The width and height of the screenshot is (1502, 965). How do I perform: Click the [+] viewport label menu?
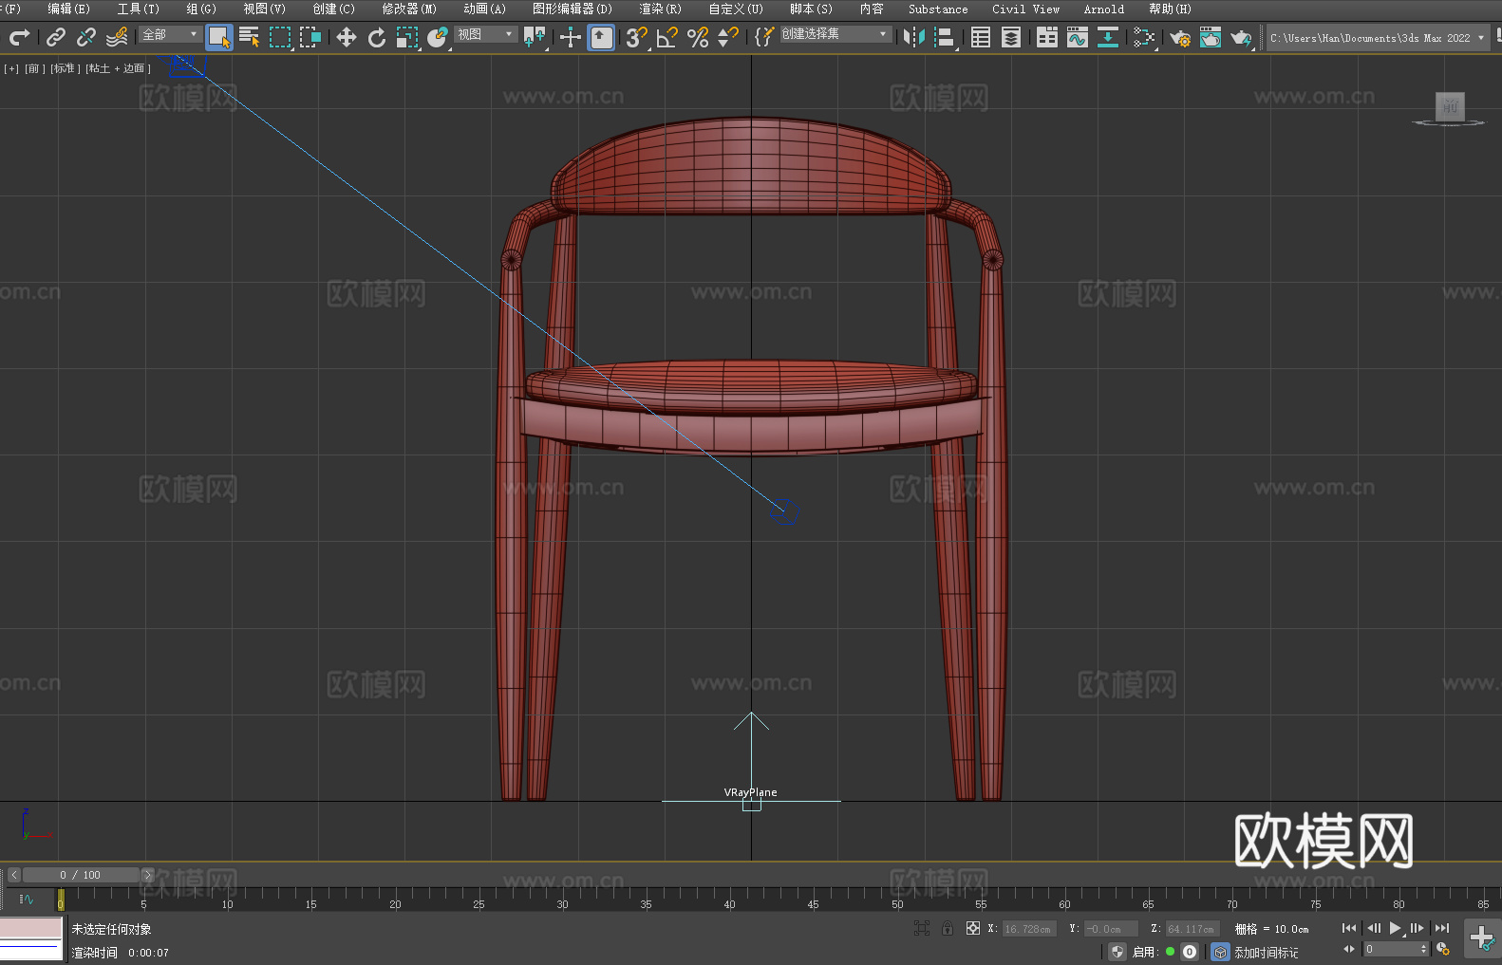click(11, 68)
